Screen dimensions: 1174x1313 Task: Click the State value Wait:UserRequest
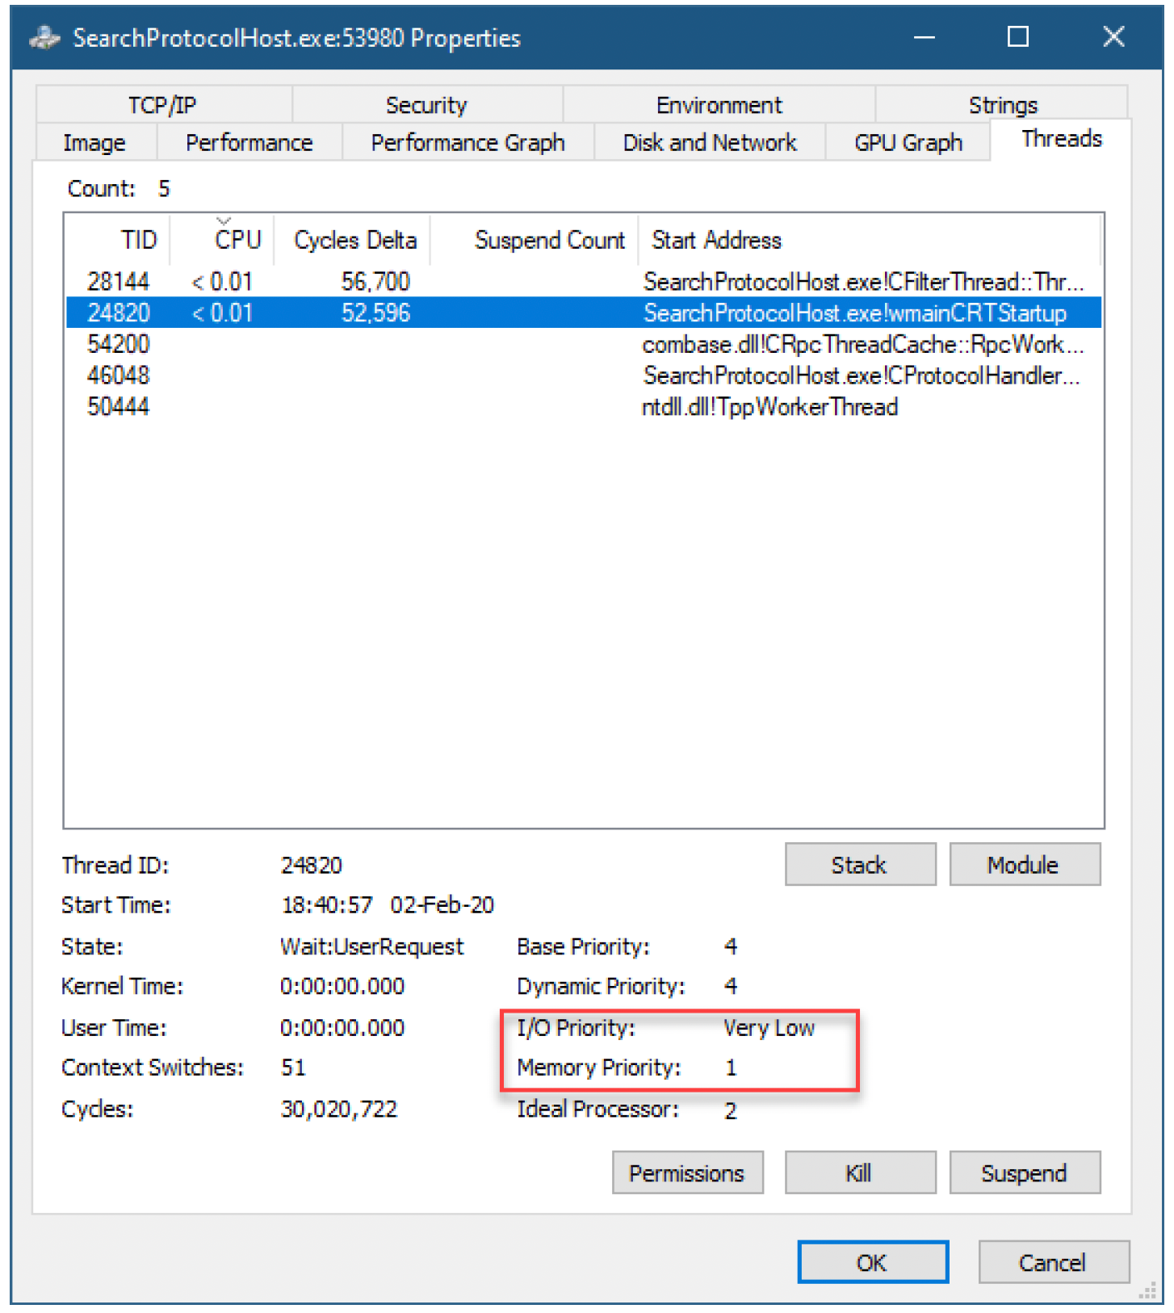pos(371,946)
